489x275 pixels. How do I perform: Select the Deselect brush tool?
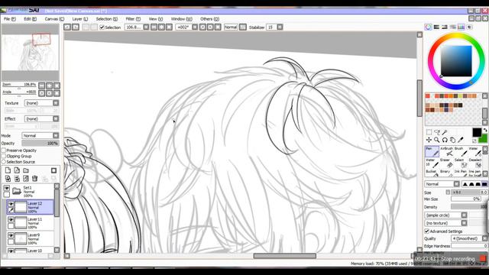(475, 163)
